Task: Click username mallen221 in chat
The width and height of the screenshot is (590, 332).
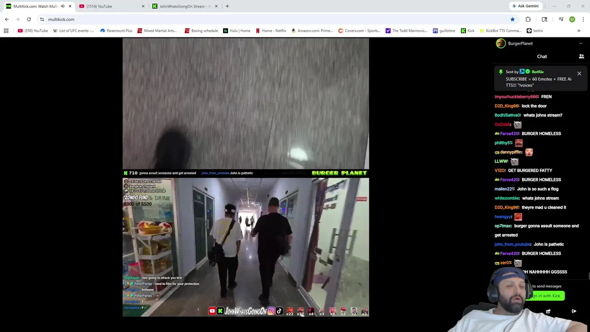Action: click(504, 189)
